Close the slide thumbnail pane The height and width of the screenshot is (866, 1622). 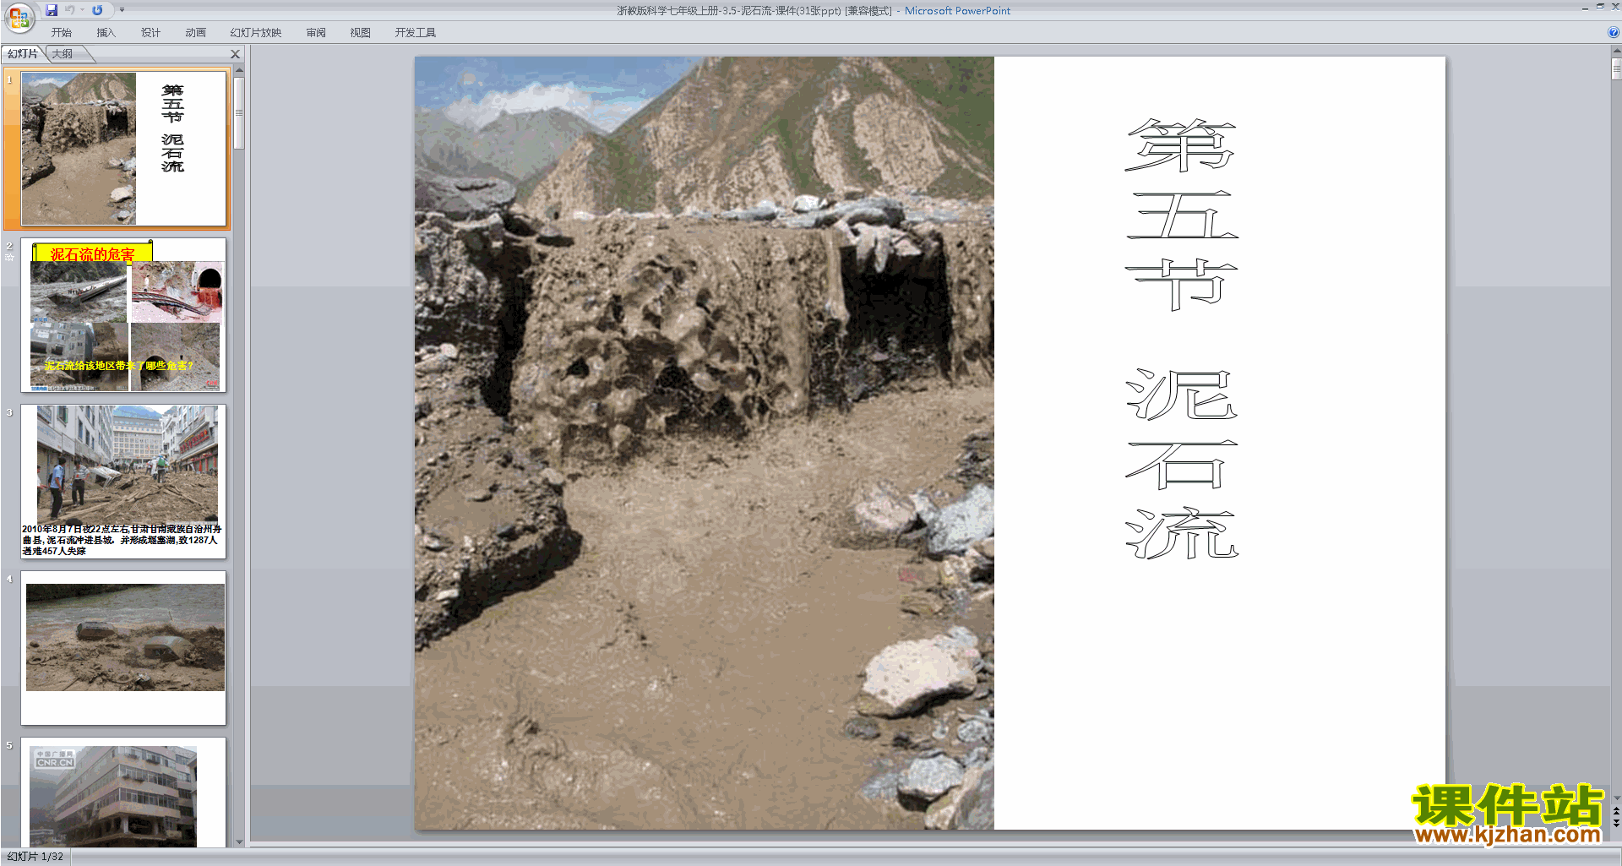[236, 54]
